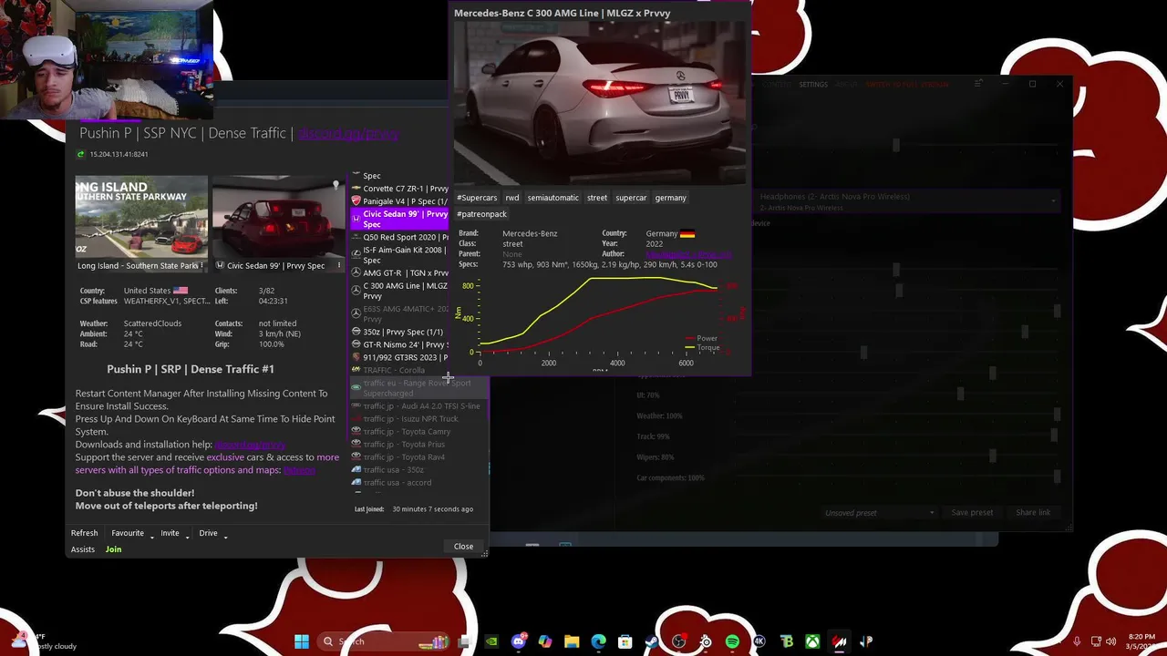The width and height of the screenshot is (1167, 656).
Task: Click the Drive button
Action: click(208, 533)
